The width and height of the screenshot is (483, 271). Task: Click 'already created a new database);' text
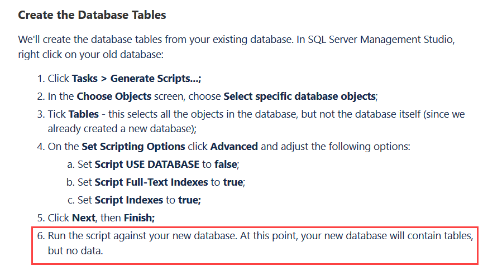(122, 129)
